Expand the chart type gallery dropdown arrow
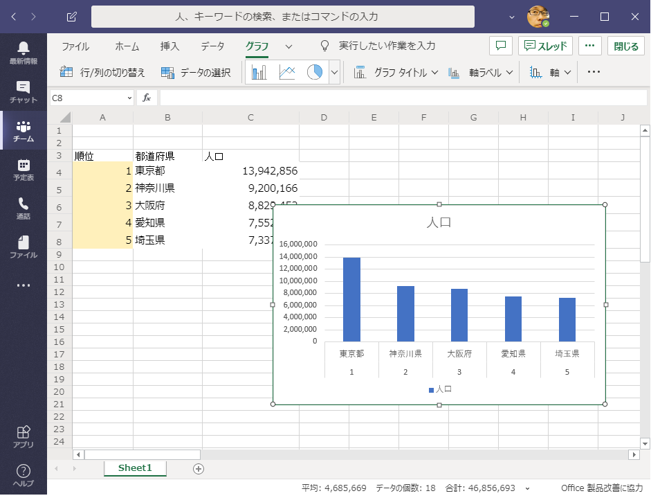Screen dimensions: 651x498 click(x=334, y=72)
